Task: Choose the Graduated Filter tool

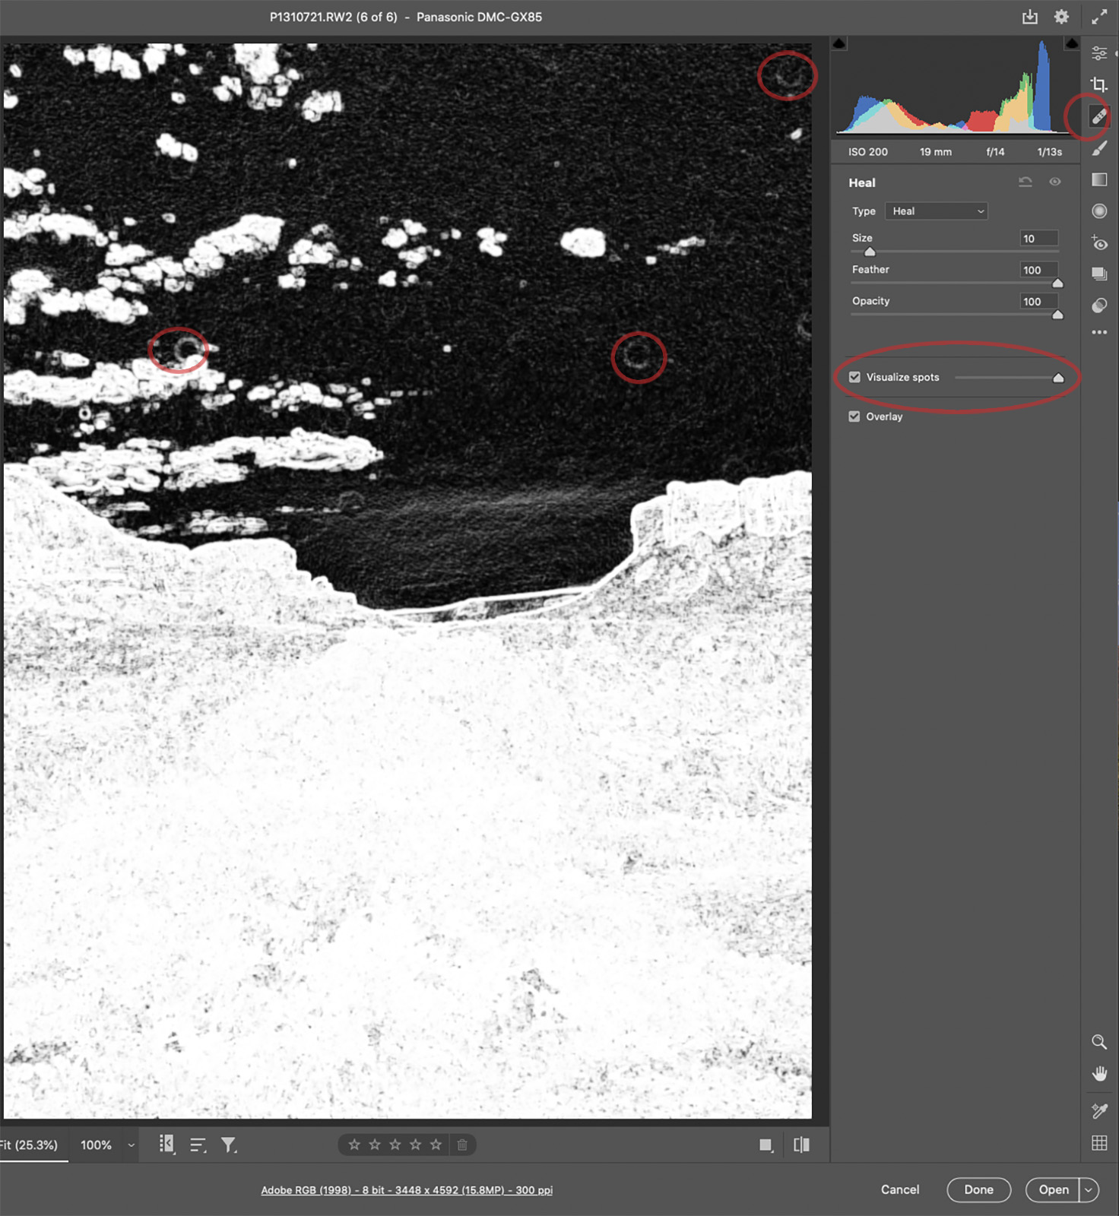Action: (x=1098, y=180)
